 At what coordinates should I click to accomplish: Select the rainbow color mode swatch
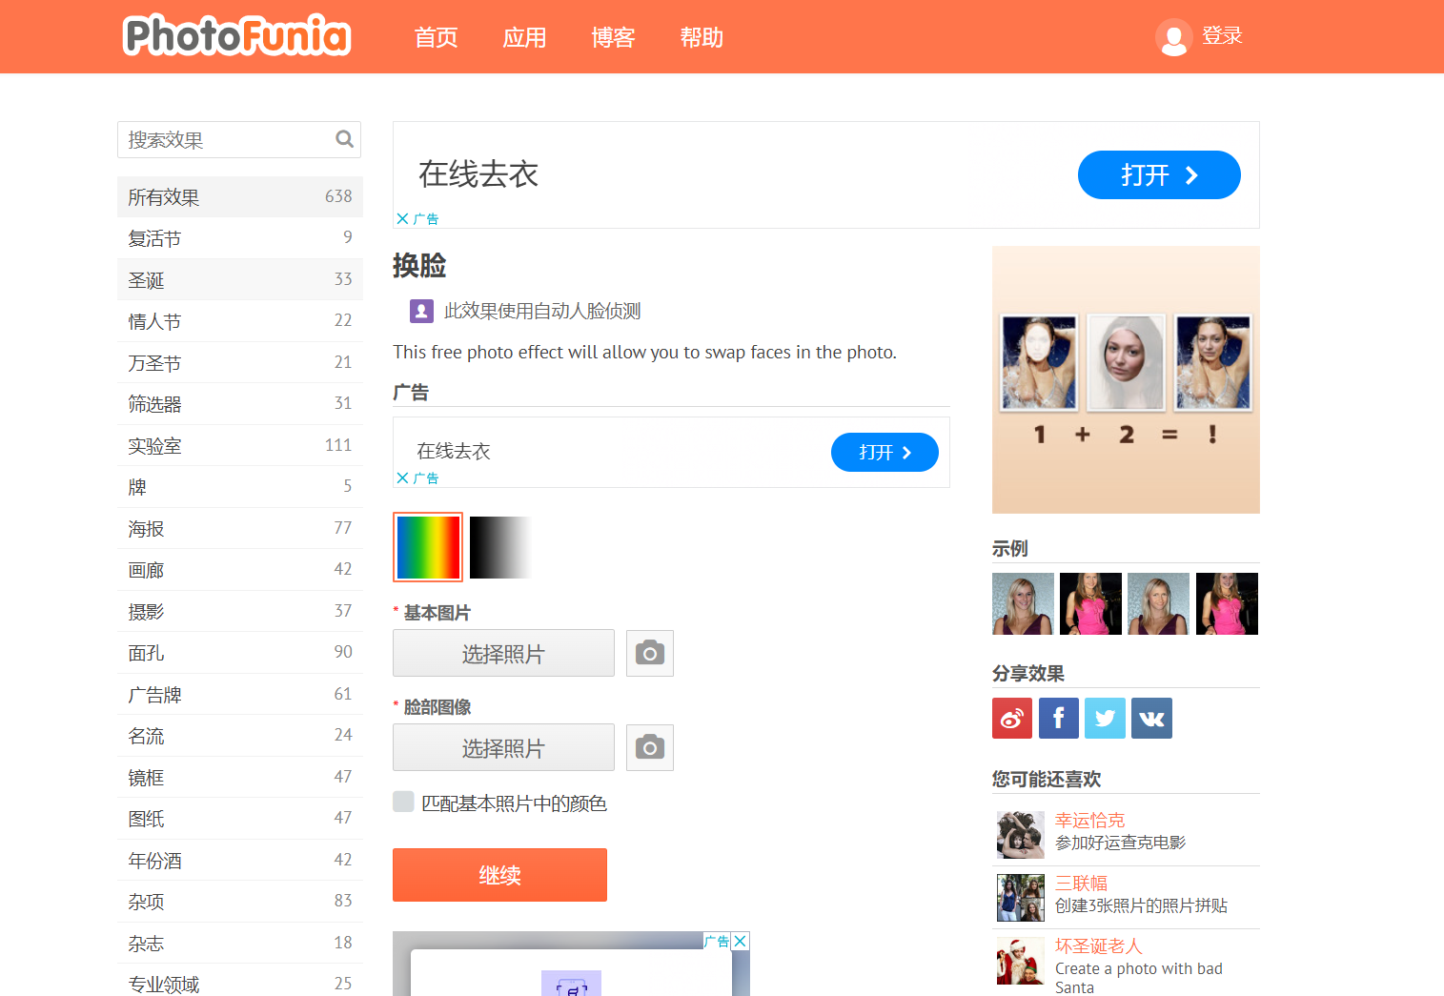[428, 547]
